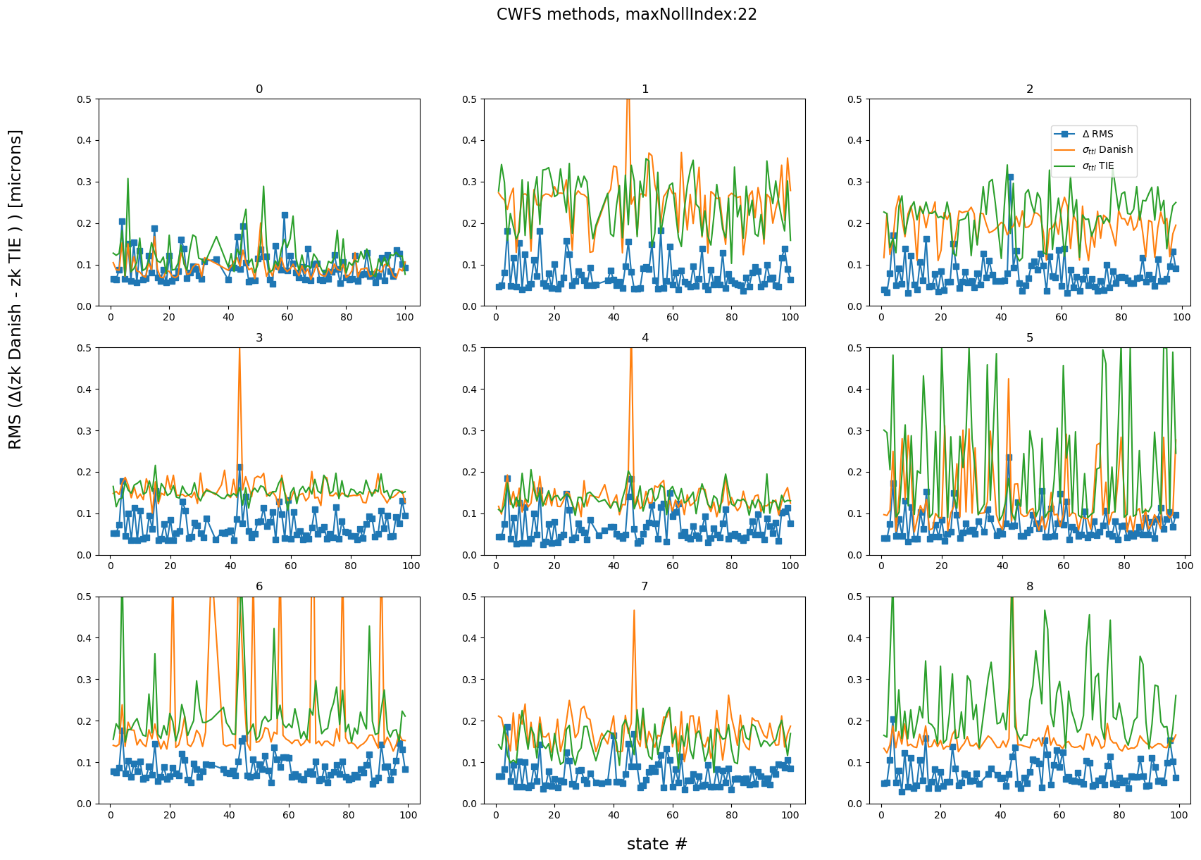Click subplot title '3'

(x=259, y=338)
